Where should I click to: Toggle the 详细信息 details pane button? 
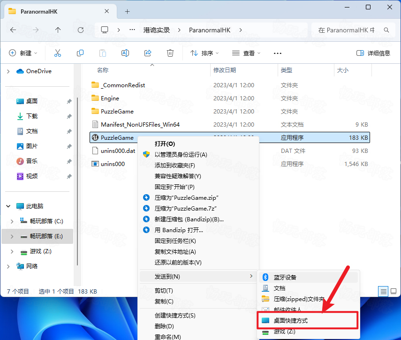tap(373, 53)
